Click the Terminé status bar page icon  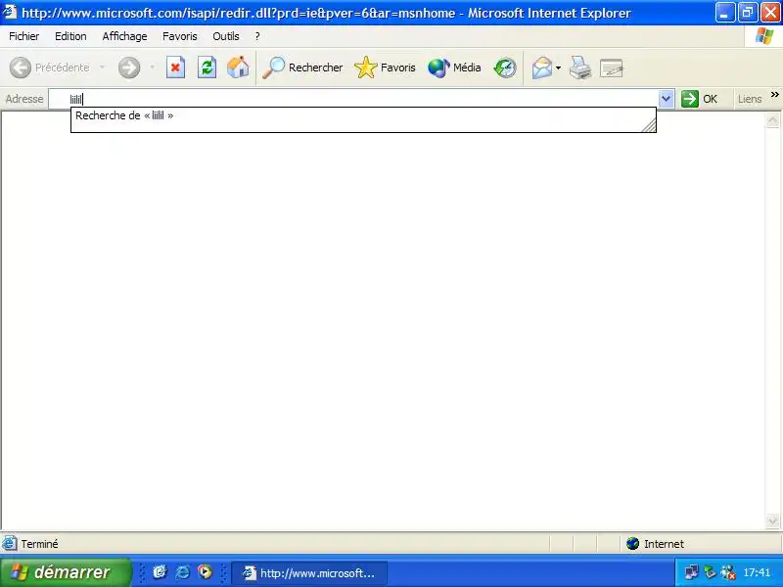click(x=9, y=543)
